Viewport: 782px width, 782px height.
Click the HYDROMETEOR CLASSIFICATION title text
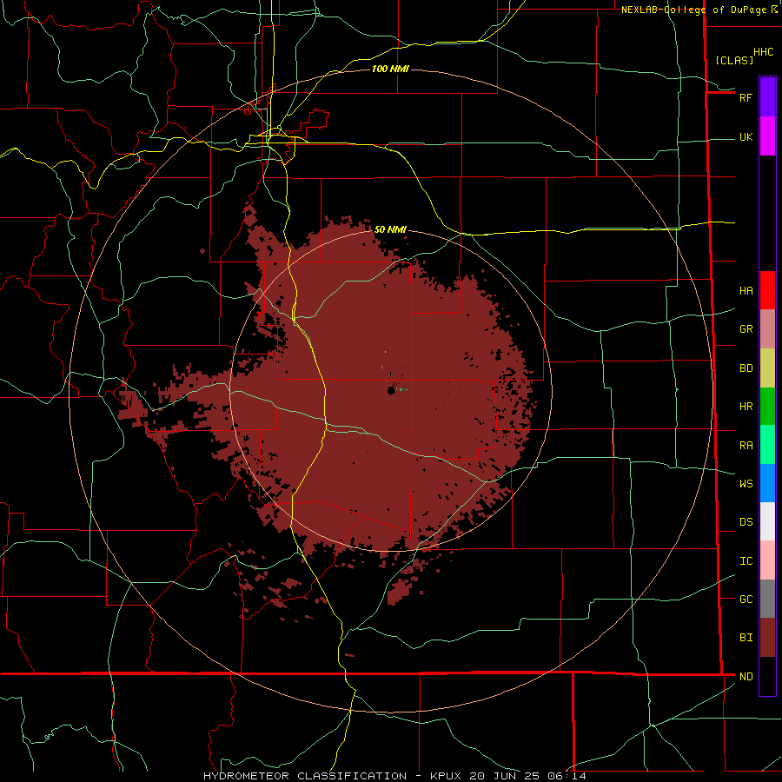(x=305, y=776)
